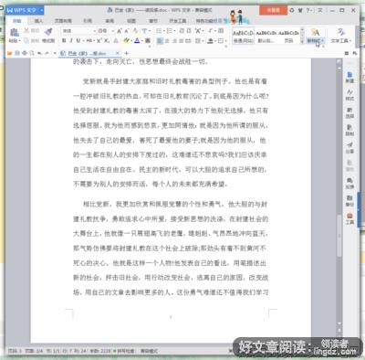
Task: Expand the font name dropdown
Action: tap(94, 31)
